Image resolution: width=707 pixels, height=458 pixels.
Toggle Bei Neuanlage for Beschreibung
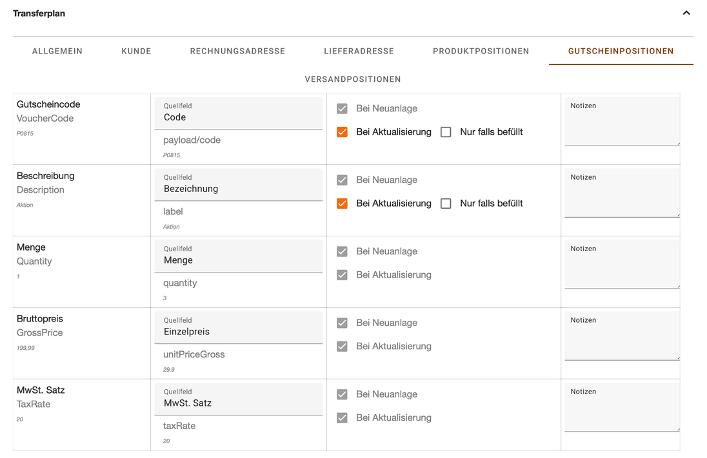343,180
